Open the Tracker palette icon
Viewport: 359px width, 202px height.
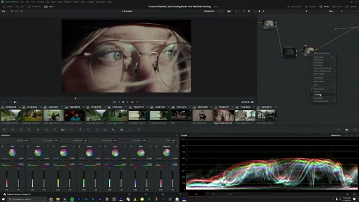pos(96,130)
